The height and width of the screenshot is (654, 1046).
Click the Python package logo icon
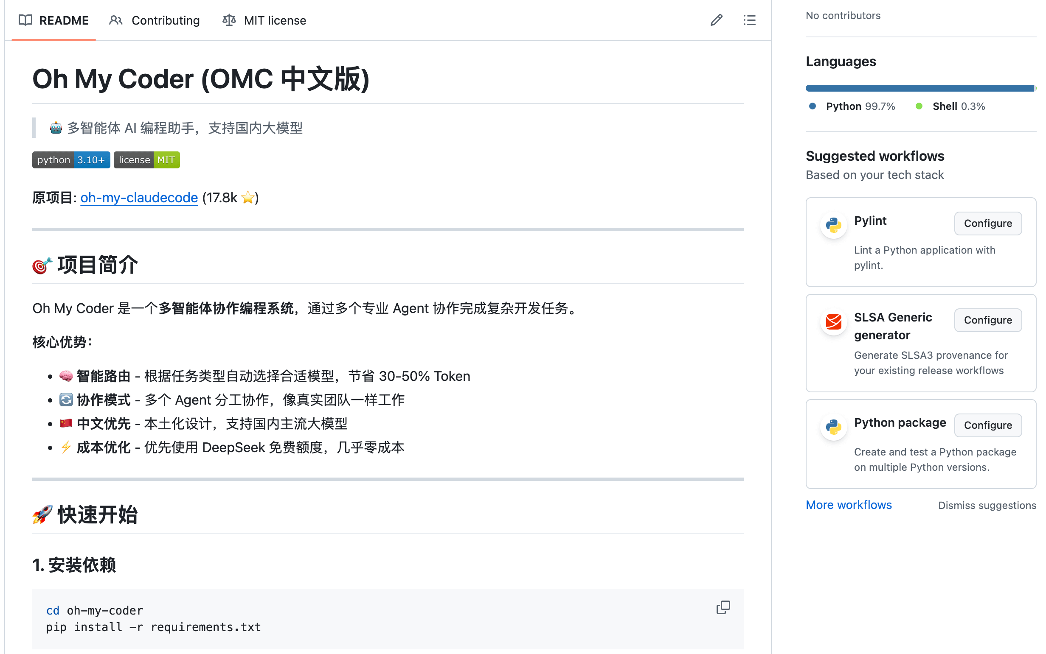[x=833, y=427]
